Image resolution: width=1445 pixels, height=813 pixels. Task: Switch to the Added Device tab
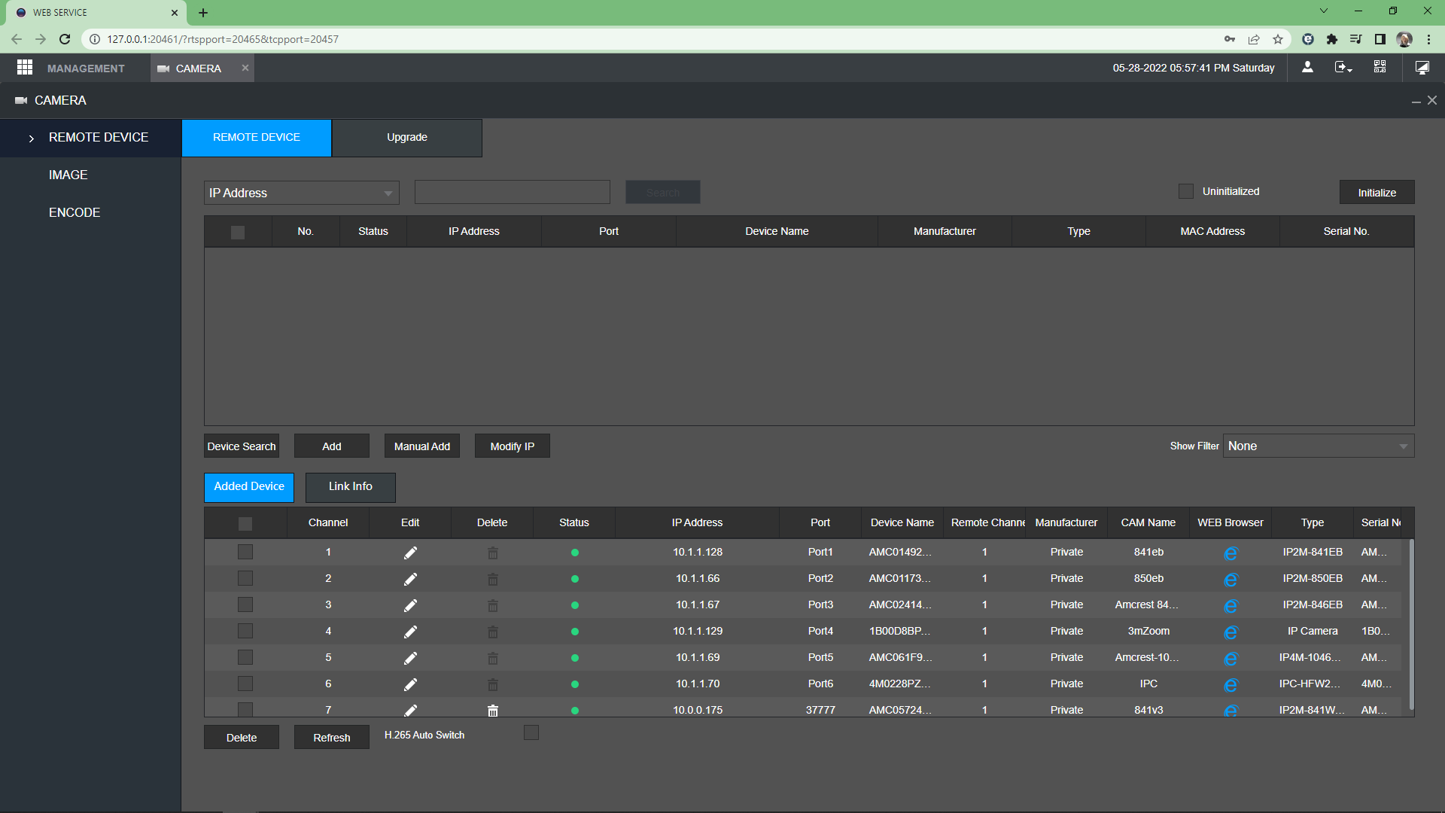point(249,487)
